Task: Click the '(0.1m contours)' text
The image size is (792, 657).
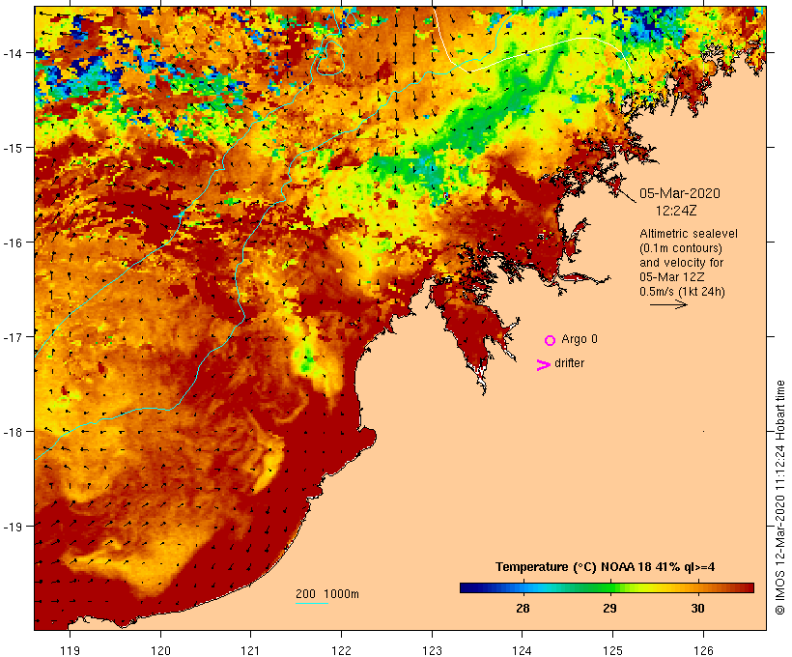Action: (681, 248)
